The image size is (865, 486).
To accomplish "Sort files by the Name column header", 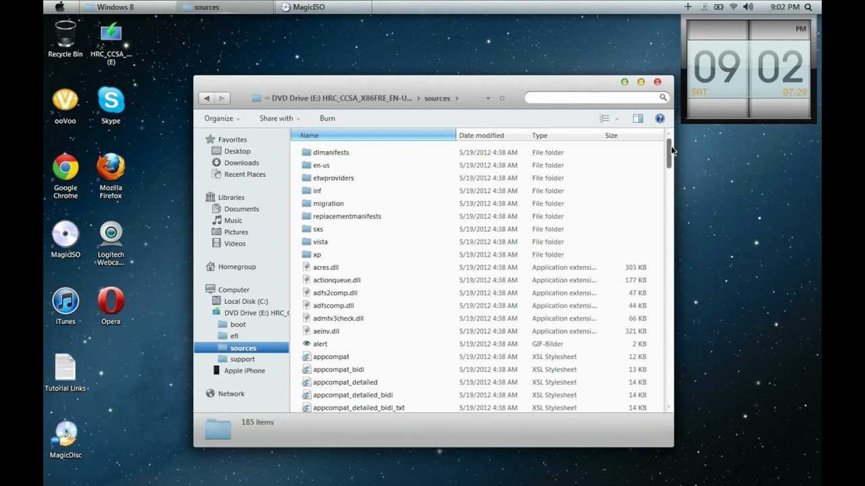I will 373,136.
